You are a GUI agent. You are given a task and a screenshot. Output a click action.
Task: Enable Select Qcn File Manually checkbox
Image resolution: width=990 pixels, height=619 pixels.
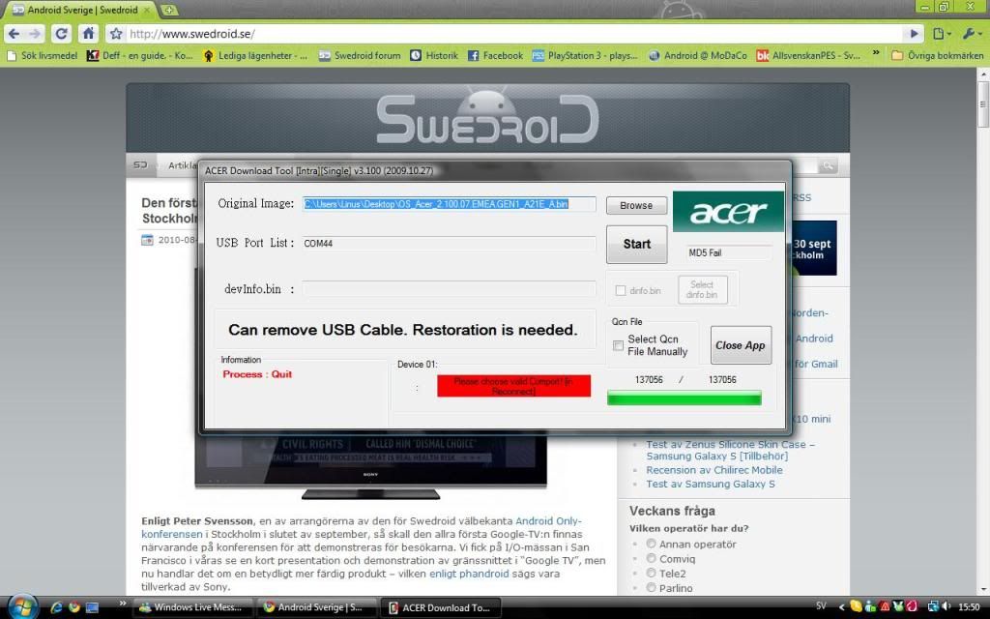pos(618,345)
